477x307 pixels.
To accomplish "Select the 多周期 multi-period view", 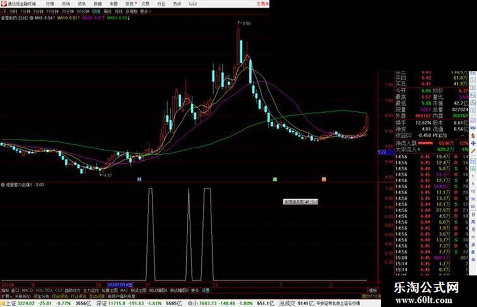I will pos(131,11).
